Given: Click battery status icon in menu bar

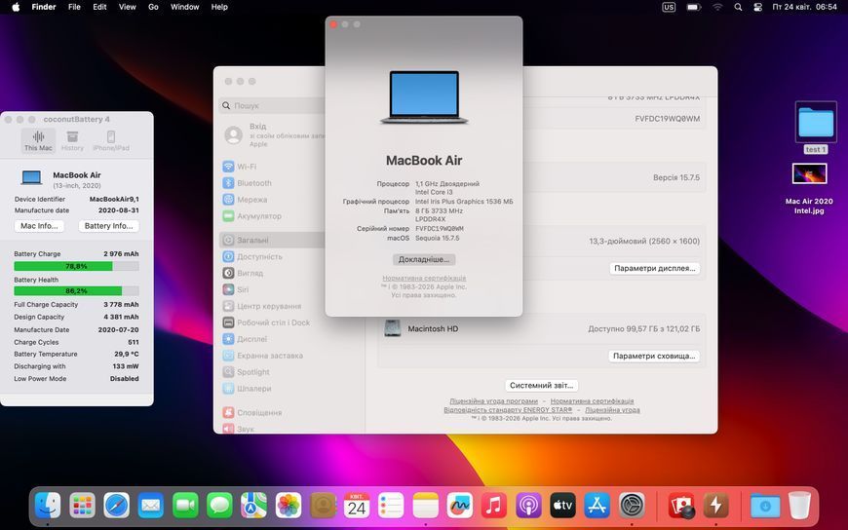Looking at the screenshot, I should [x=694, y=7].
